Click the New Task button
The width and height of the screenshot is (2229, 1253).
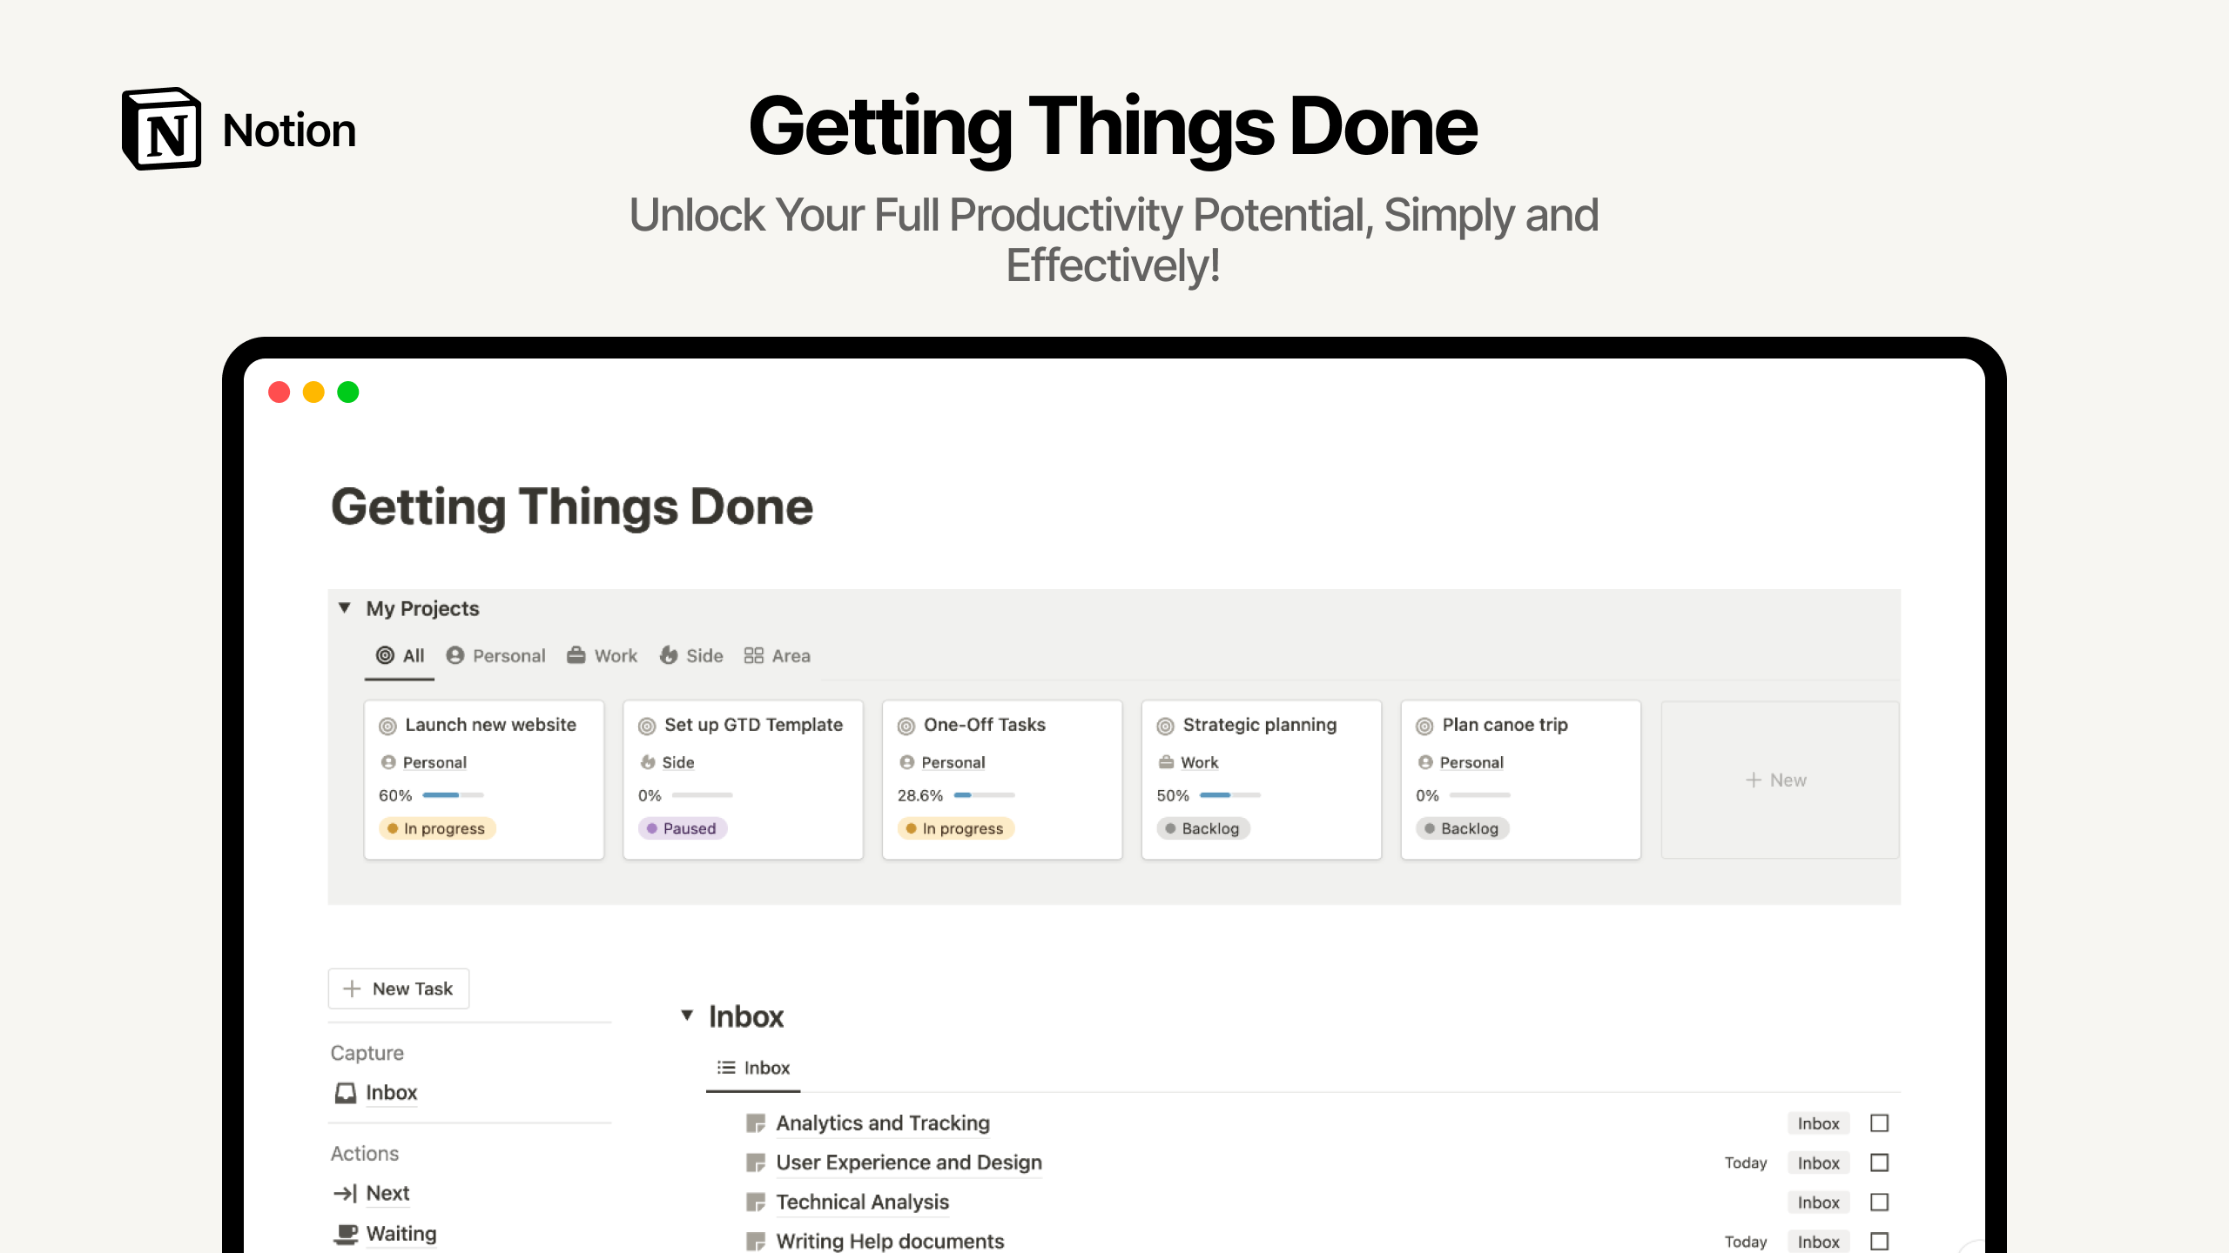tap(399, 988)
